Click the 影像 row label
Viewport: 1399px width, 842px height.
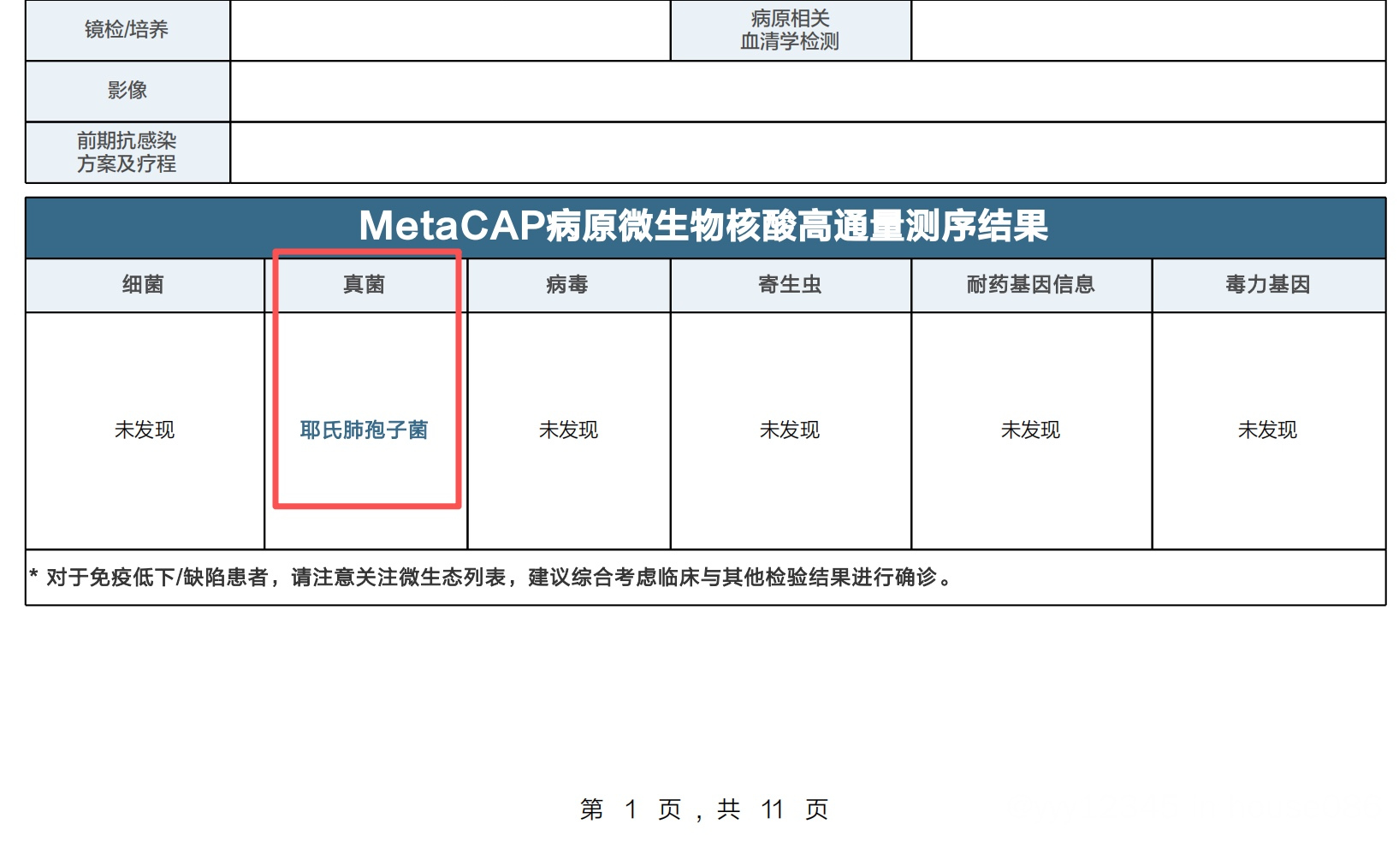127,91
